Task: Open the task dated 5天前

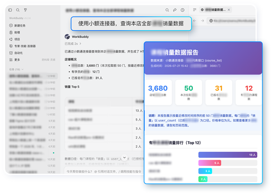Action: (32, 121)
